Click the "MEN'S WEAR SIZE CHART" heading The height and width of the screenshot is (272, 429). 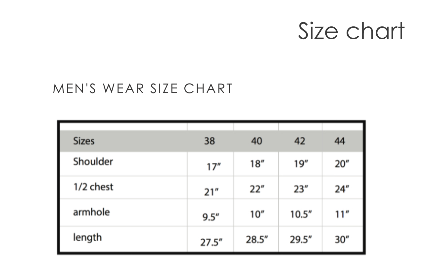pos(143,89)
